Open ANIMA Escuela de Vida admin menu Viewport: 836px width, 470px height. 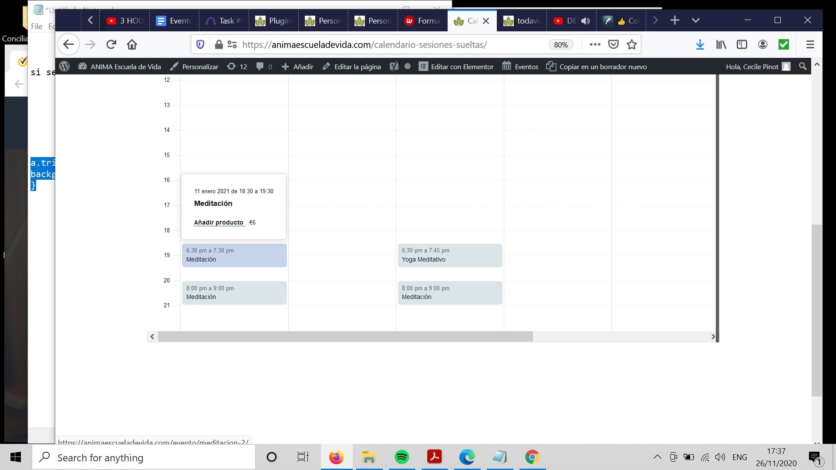[119, 67]
